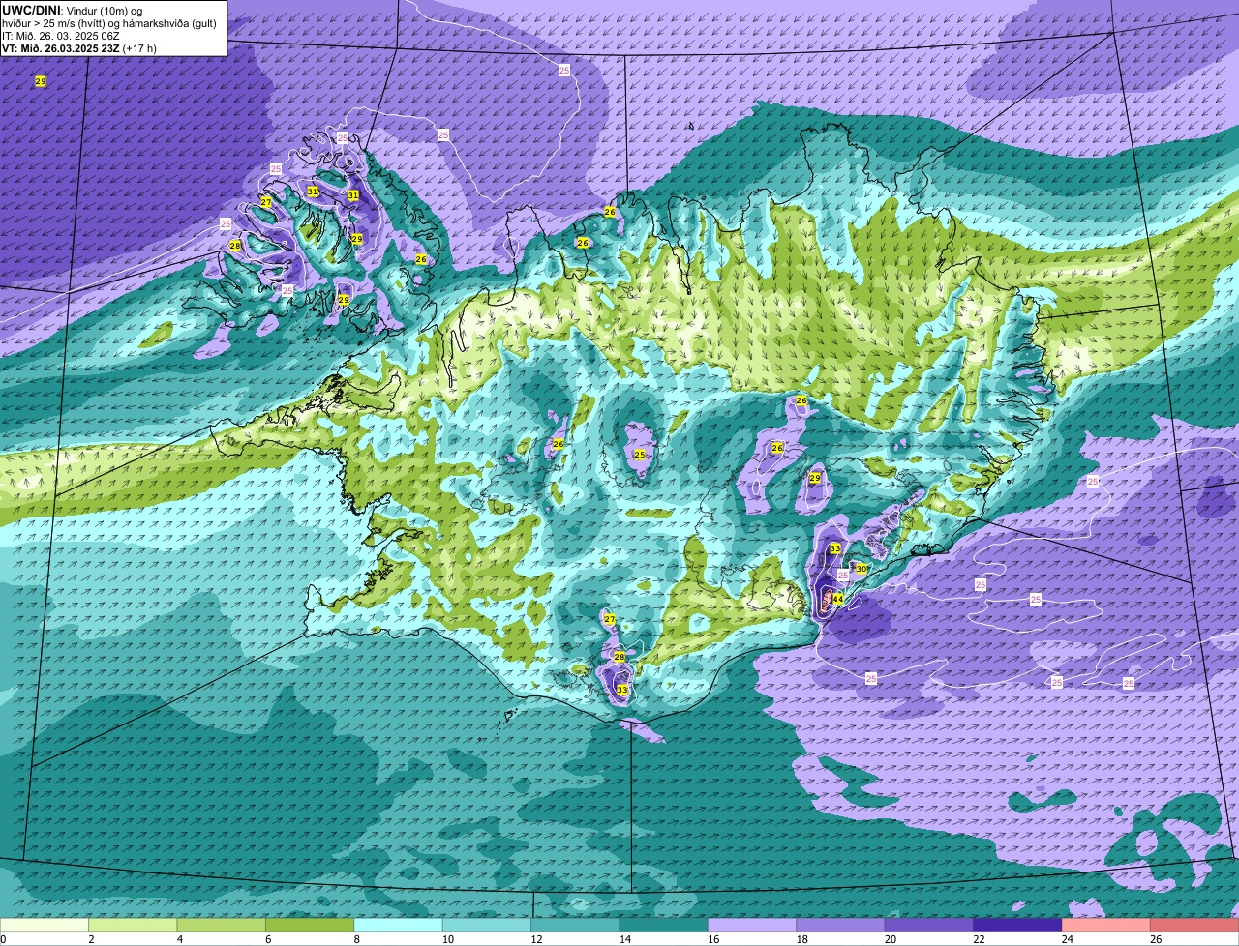The image size is (1239, 946).
Task: Select the legend scale value 6
Action: pos(268,939)
